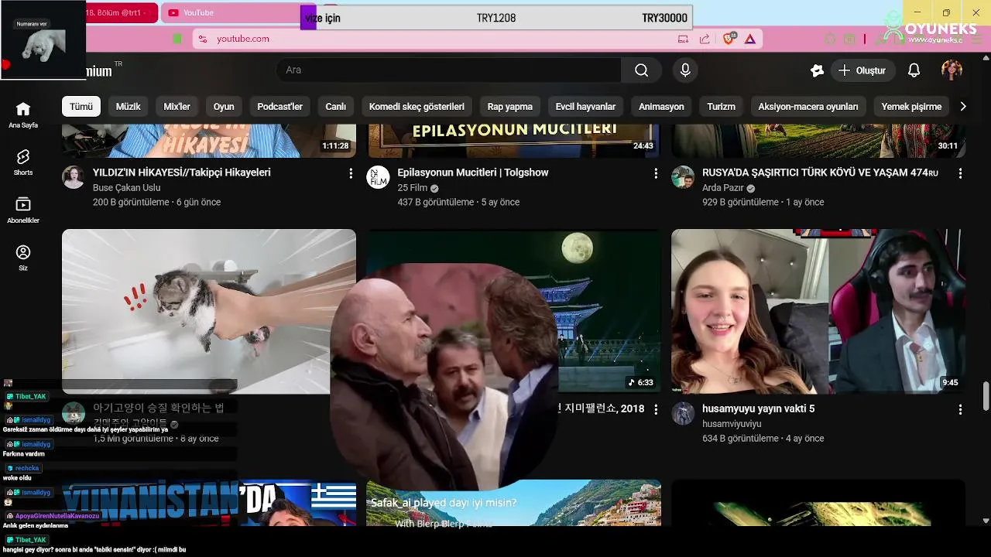The width and height of the screenshot is (991, 557).
Task: Open husamviyuviyu channel name link
Action: tap(732, 424)
